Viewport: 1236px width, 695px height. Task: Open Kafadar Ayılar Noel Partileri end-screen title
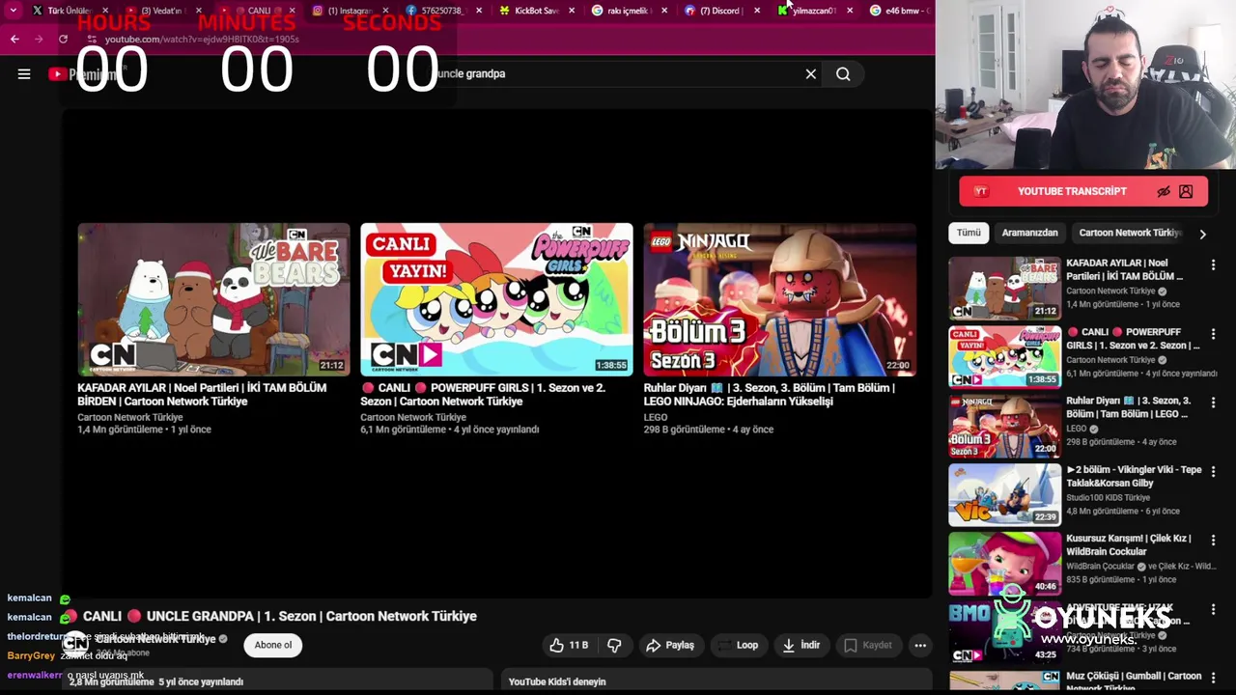[x=202, y=394]
